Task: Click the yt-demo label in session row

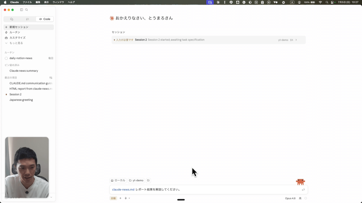Action: coord(283,40)
